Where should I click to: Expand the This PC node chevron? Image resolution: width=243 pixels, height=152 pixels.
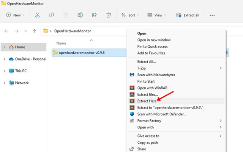click(4, 71)
